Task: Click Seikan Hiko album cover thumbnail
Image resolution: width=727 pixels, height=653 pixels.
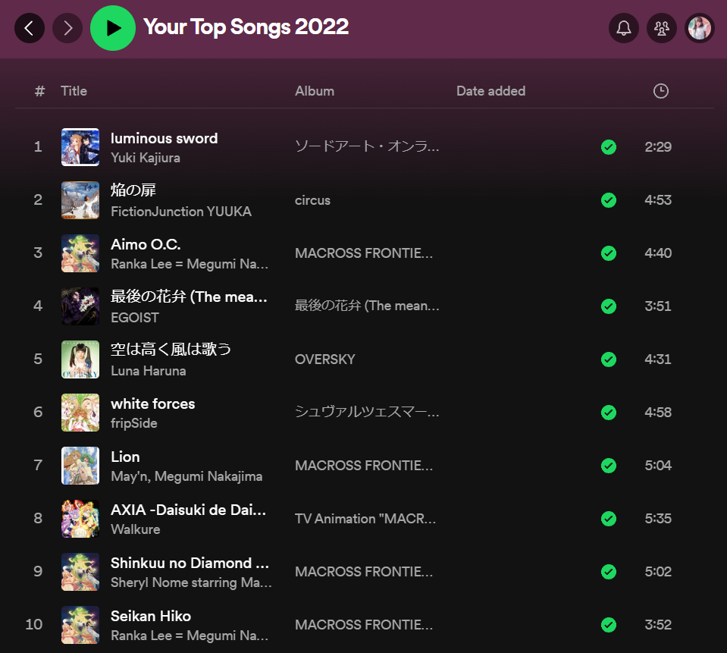Action: click(x=80, y=625)
